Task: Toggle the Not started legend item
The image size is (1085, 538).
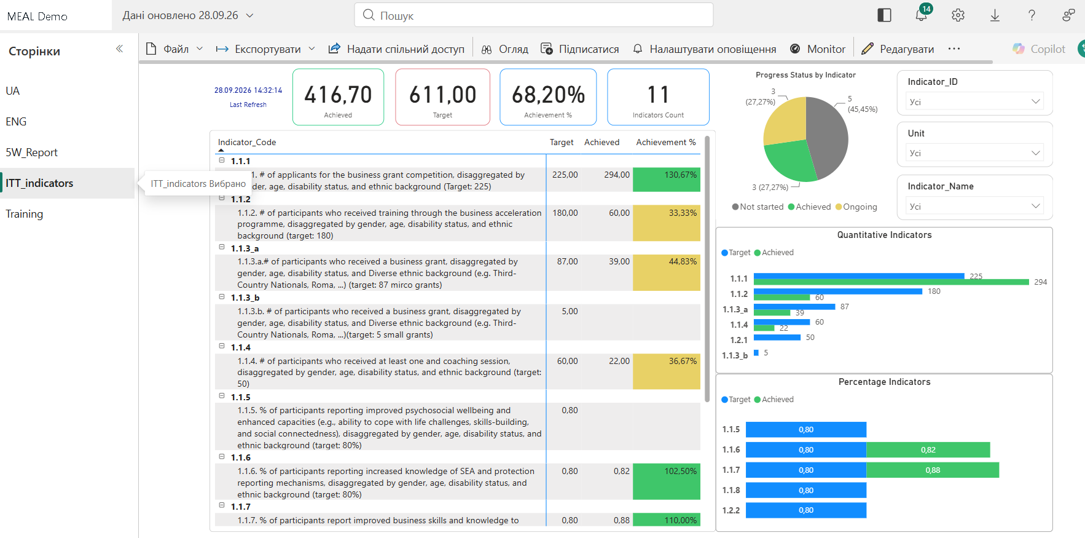Action: click(758, 207)
